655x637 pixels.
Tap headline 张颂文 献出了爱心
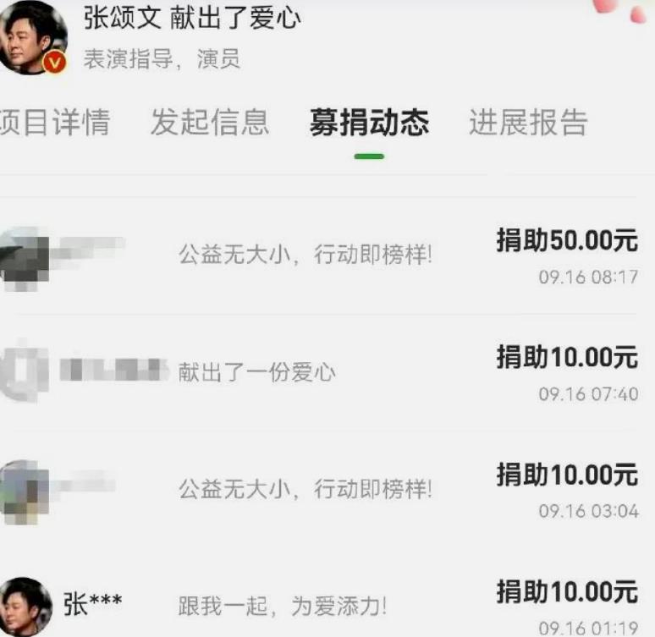[192, 19]
